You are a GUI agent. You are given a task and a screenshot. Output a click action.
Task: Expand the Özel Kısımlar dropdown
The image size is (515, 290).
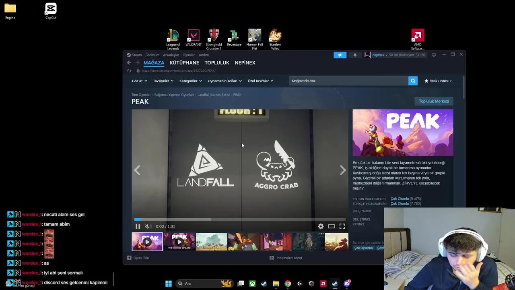260,81
